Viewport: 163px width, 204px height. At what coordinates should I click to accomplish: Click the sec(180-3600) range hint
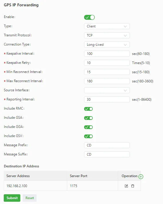(x=143, y=81)
